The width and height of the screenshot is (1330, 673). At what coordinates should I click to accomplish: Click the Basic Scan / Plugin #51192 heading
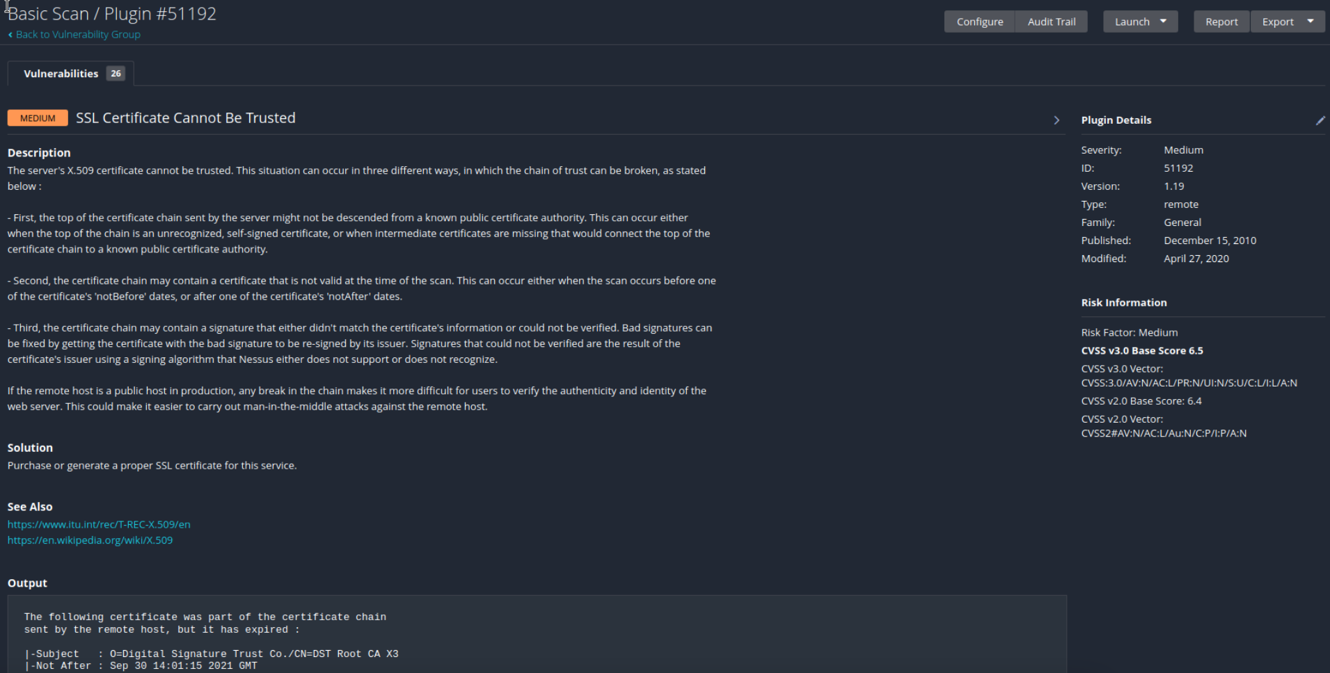(112, 14)
